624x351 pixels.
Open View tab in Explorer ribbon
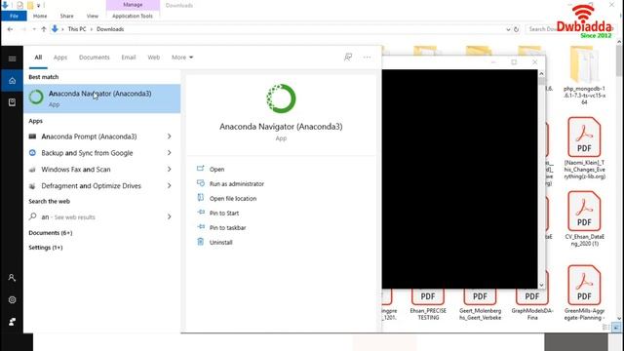(93, 16)
